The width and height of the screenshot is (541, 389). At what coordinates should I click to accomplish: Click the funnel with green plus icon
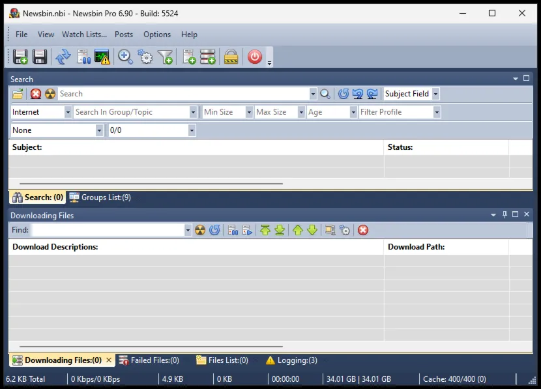[165, 57]
